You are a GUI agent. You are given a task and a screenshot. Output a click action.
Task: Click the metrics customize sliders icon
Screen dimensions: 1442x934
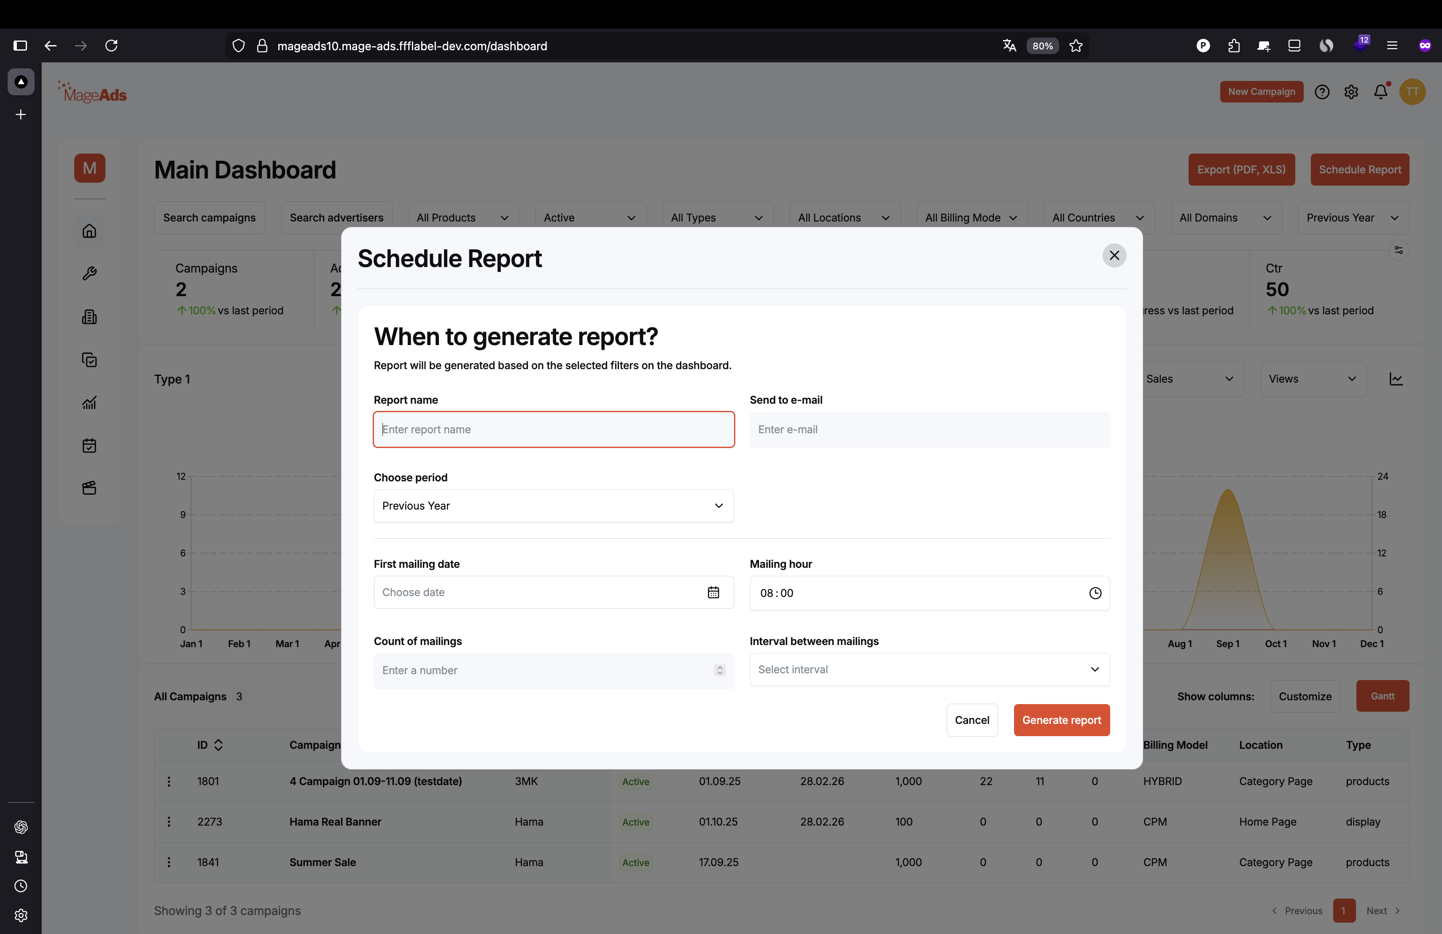1399,250
